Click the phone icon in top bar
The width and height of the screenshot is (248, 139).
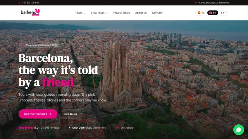point(20,3)
